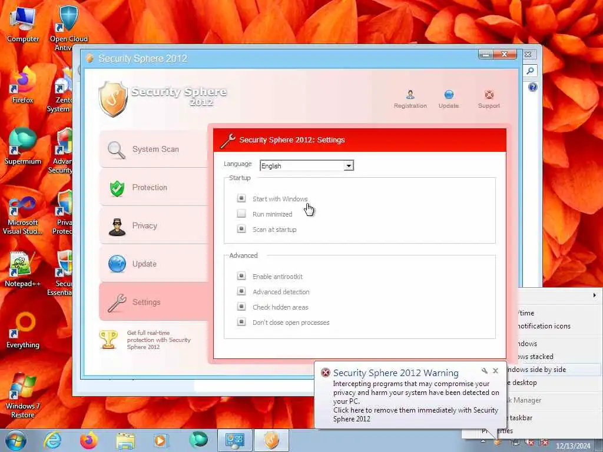Open the Firefox desktop shortcut
The height and width of the screenshot is (452, 603).
click(x=23, y=85)
